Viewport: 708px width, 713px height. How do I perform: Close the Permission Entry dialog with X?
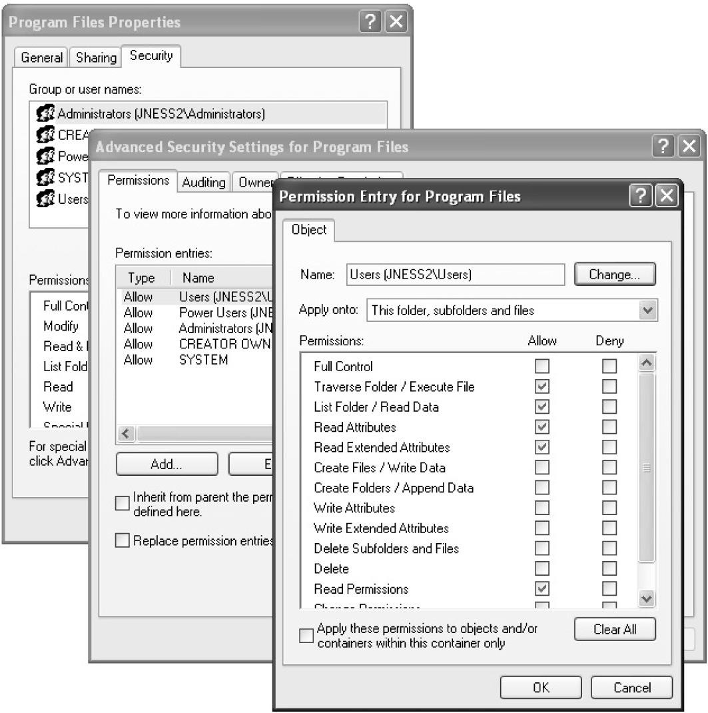(x=667, y=196)
